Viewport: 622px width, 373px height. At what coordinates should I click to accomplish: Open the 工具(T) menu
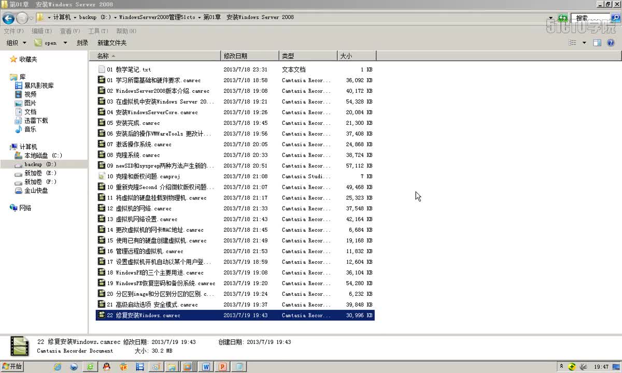[97, 31]
